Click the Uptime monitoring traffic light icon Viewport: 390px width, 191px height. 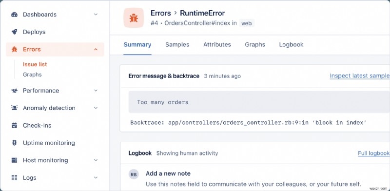point(15,143)
